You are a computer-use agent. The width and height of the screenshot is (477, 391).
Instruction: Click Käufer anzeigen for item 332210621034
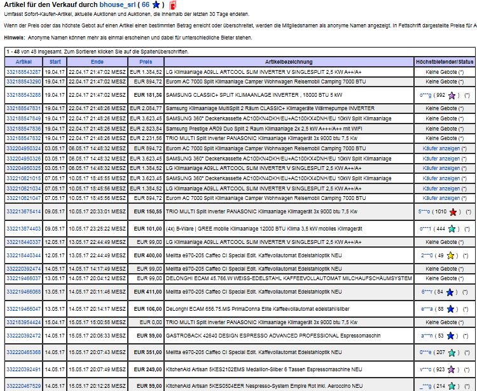(x=441, y=188)
